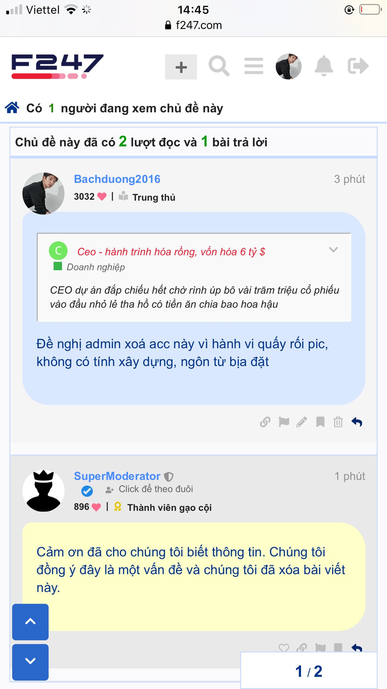Copy link of Bachduong2016's post

click(x=265, y=422)
